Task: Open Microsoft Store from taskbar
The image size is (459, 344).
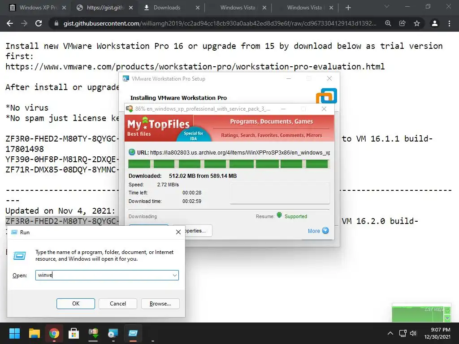Action: point(74,333)
